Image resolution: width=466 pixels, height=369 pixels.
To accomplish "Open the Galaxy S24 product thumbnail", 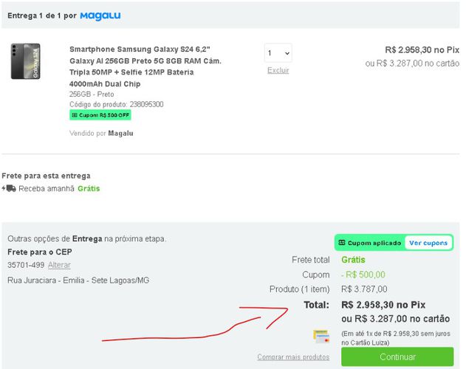I will click(26, 61).
